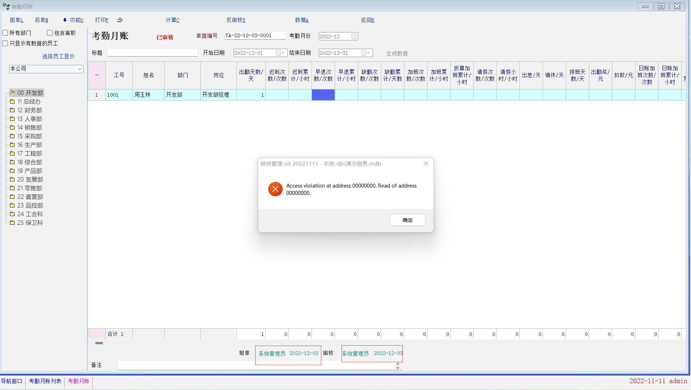This screenshot has height=390, width=691.
Task: Click the app icon in title bar
Action: coord(6,6)
